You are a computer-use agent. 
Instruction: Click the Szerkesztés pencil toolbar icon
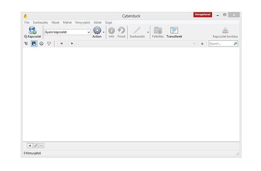137,30
